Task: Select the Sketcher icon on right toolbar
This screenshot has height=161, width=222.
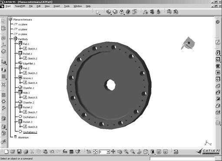Action: pos(218,42)
